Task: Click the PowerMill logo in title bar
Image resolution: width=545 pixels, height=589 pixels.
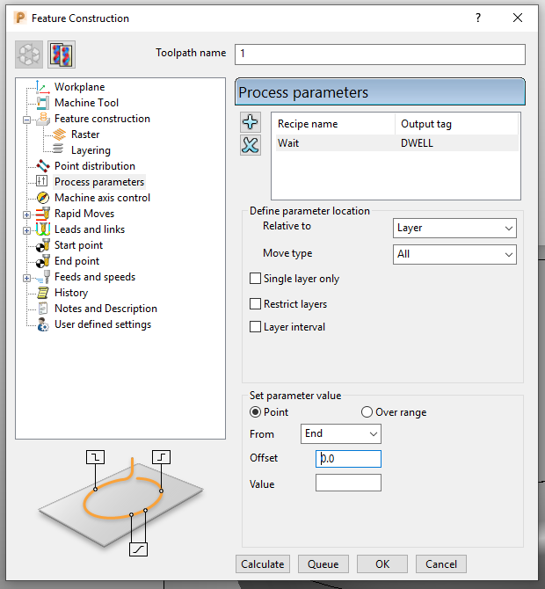Action: tap(20, 18)
